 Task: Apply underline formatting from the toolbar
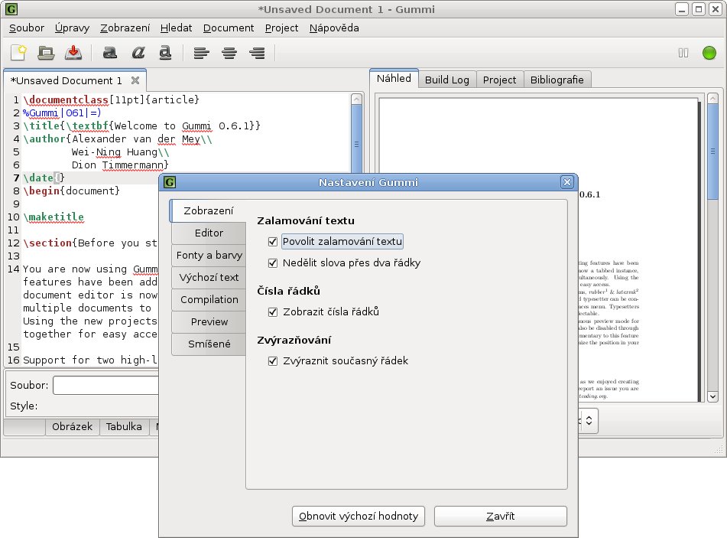tap(166, 53)
